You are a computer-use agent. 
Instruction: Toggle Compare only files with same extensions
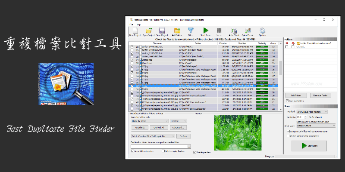(288, 131)
